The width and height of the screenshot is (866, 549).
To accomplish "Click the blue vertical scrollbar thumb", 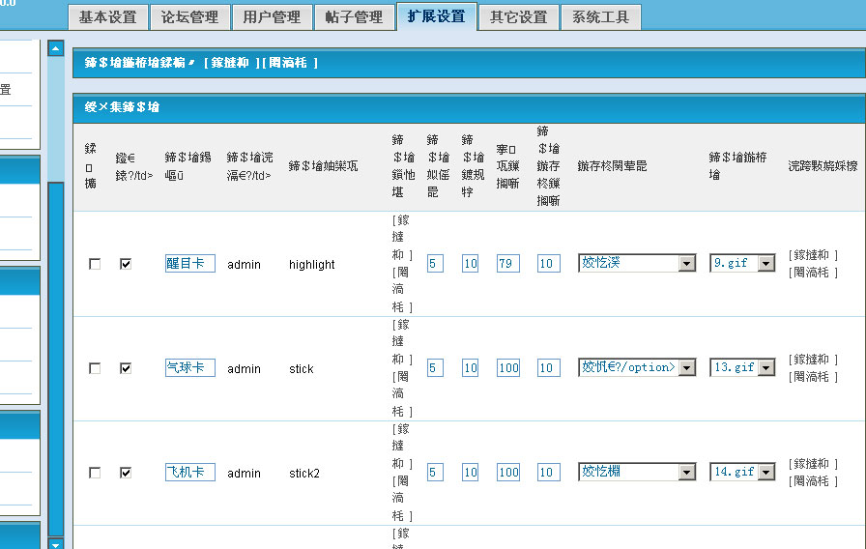I will point(56,359).
